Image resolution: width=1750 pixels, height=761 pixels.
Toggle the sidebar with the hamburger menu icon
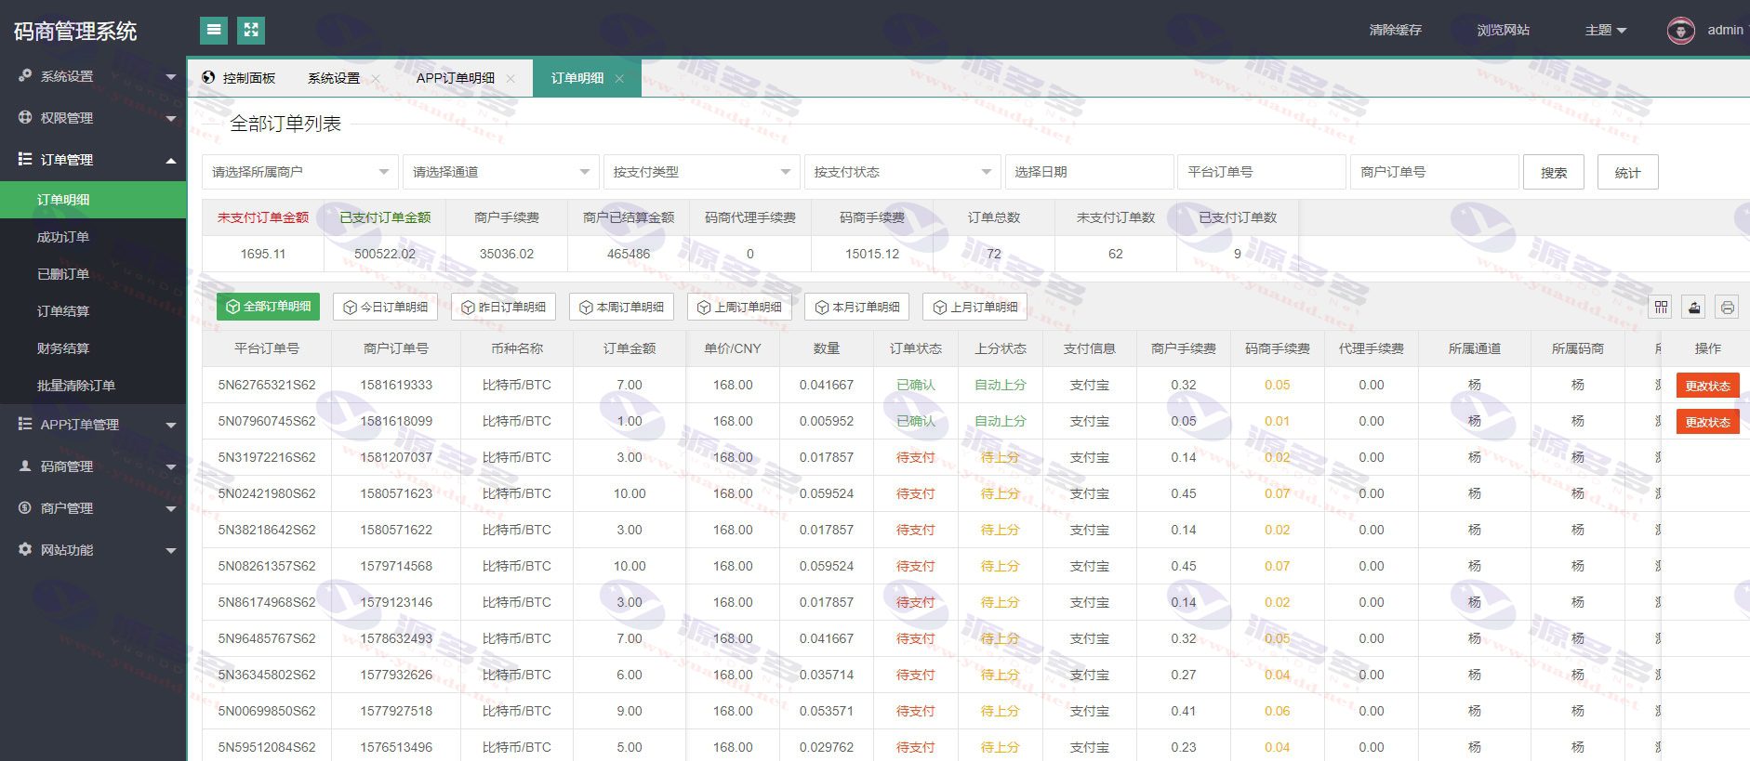coord(214,30)
